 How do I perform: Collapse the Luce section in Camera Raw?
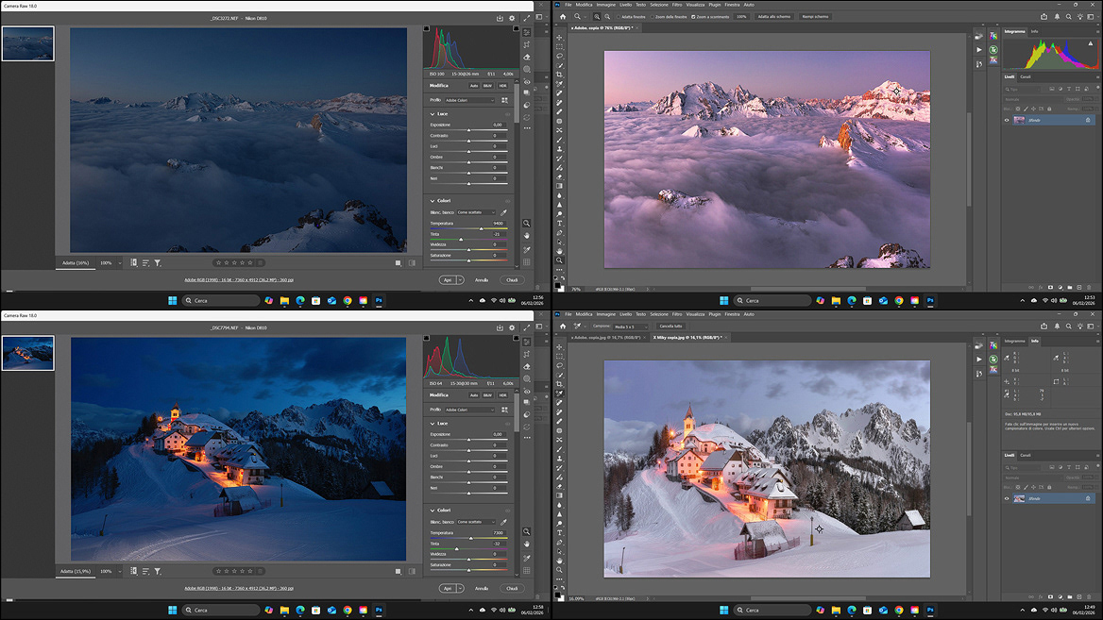click(433, 114)
